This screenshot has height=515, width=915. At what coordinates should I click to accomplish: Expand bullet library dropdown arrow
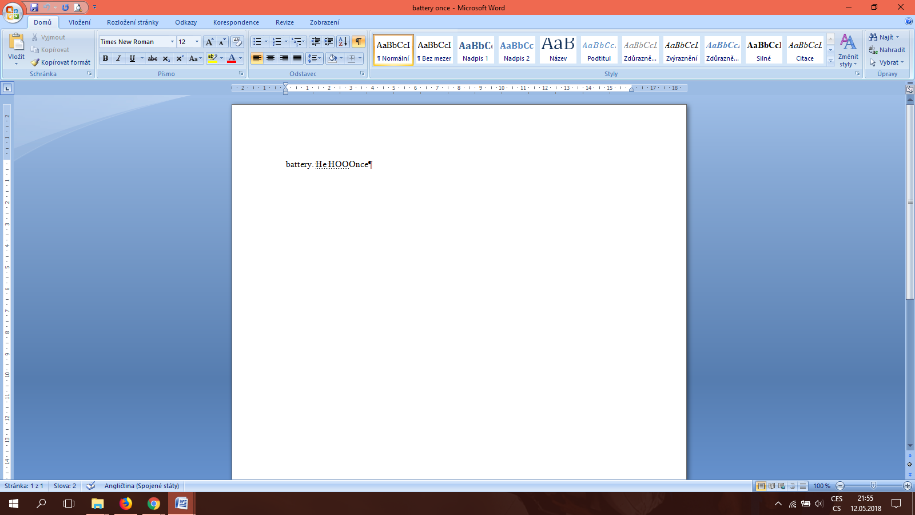point(266,42)
